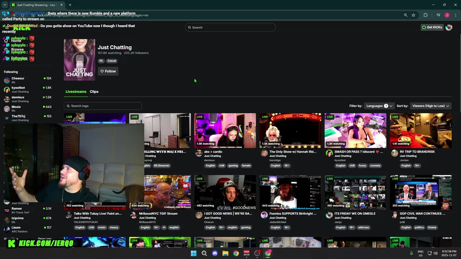Click Cheesur's avatar in Following list
Image resolution: width=461 pixels, height=259 pixels.
[x=7, y=80]
